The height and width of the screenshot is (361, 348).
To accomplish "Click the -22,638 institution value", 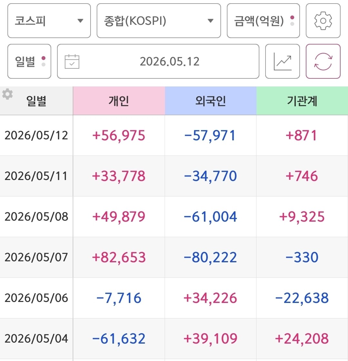I will tap(302, 298).
